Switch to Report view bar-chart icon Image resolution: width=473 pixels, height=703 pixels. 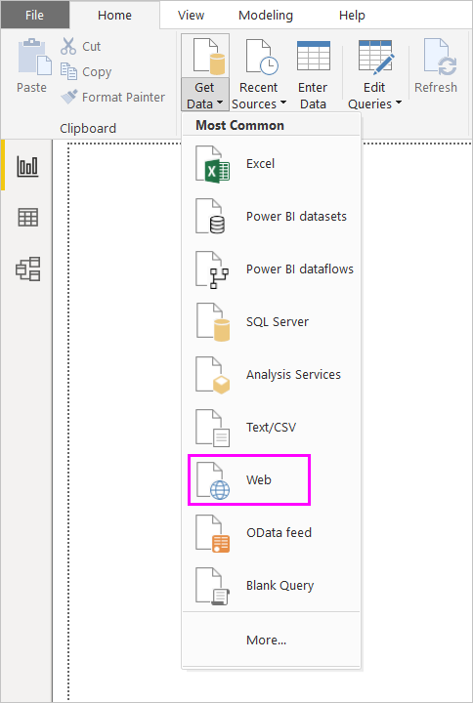27,166
